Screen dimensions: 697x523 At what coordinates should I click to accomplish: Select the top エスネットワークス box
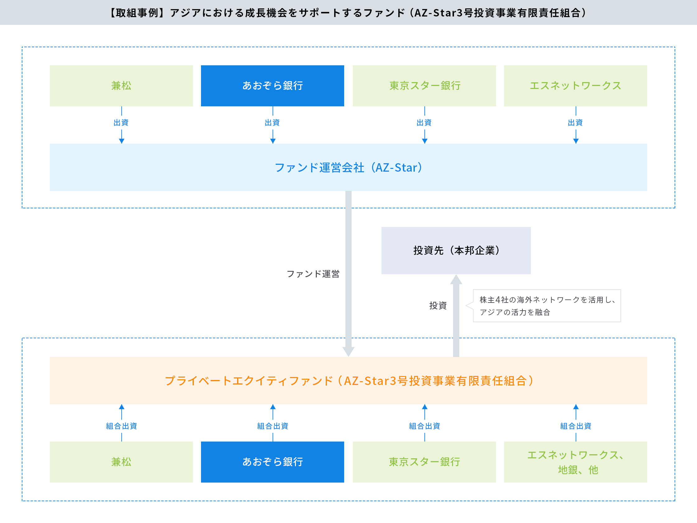576,86
